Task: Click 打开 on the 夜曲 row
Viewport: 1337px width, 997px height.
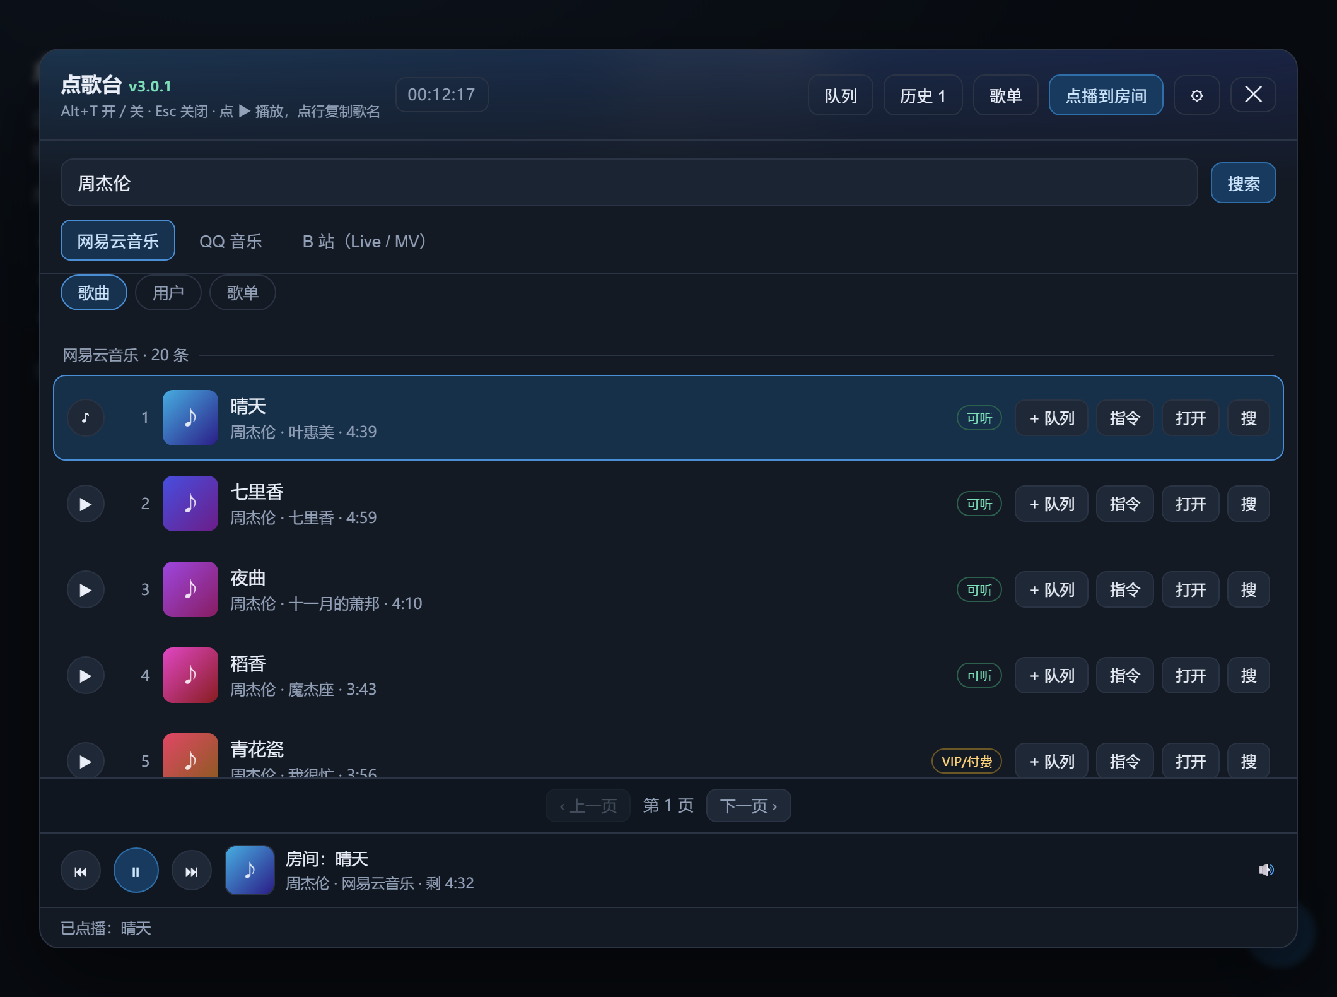Action: (1190, 589)
